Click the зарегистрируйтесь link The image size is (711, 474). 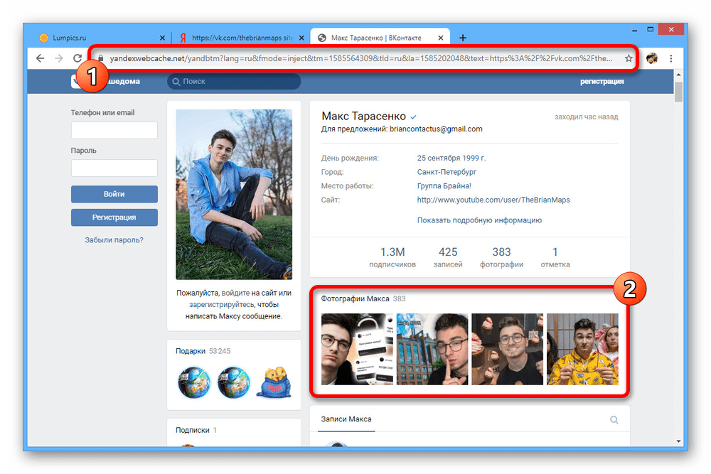[221, 305]
